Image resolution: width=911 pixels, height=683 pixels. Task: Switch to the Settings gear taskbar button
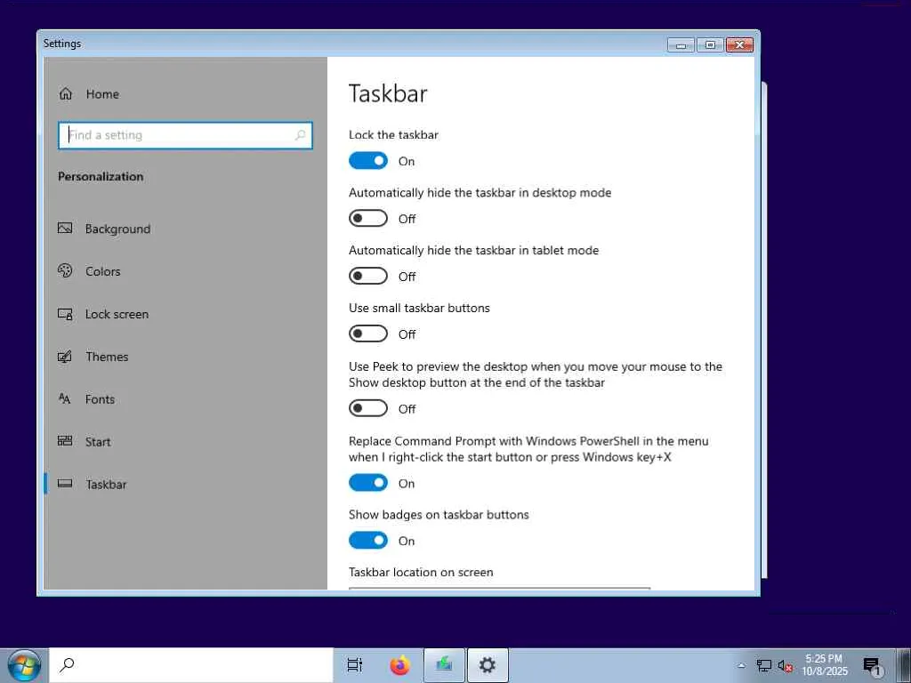tap(488, 665)
